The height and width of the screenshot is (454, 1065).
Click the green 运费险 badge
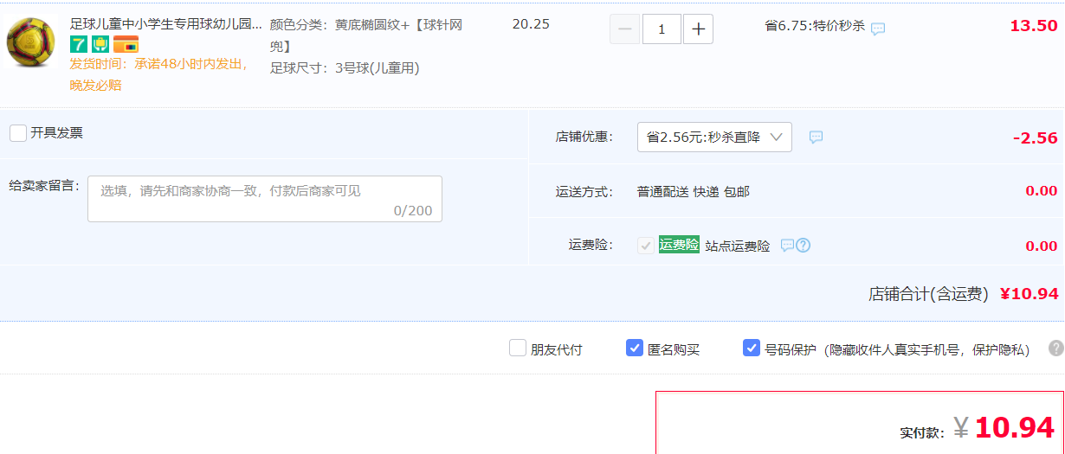[x=679, y=245]
